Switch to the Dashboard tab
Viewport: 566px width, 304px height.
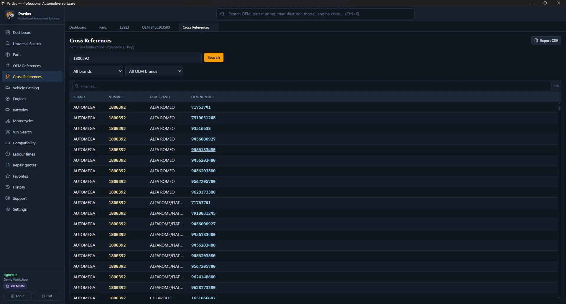[78, 27]
